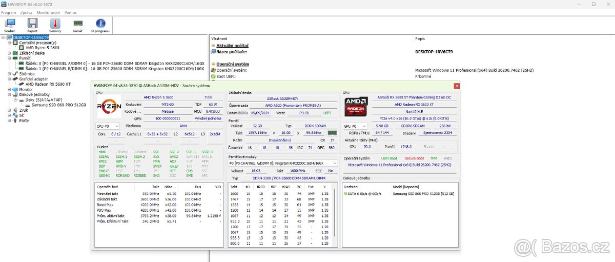Click the UEFI label next to P3.50
The image size is (615, 262).
click(x=327, y=113)
